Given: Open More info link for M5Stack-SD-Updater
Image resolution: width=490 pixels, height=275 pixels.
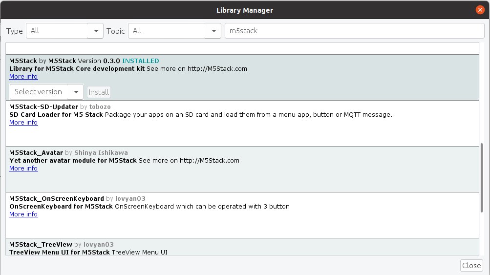Looking at the screenshot, I should point(23,123).
